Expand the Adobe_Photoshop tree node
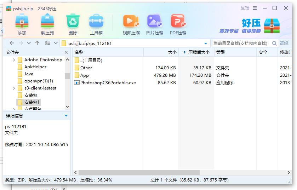297x190 pixels. (x=14, y=60)
